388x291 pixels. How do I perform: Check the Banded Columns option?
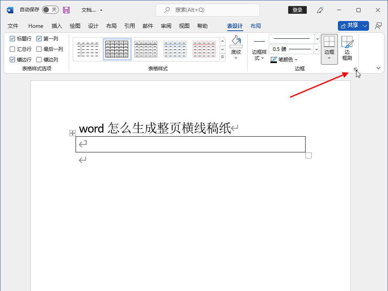tap(39, 60)
